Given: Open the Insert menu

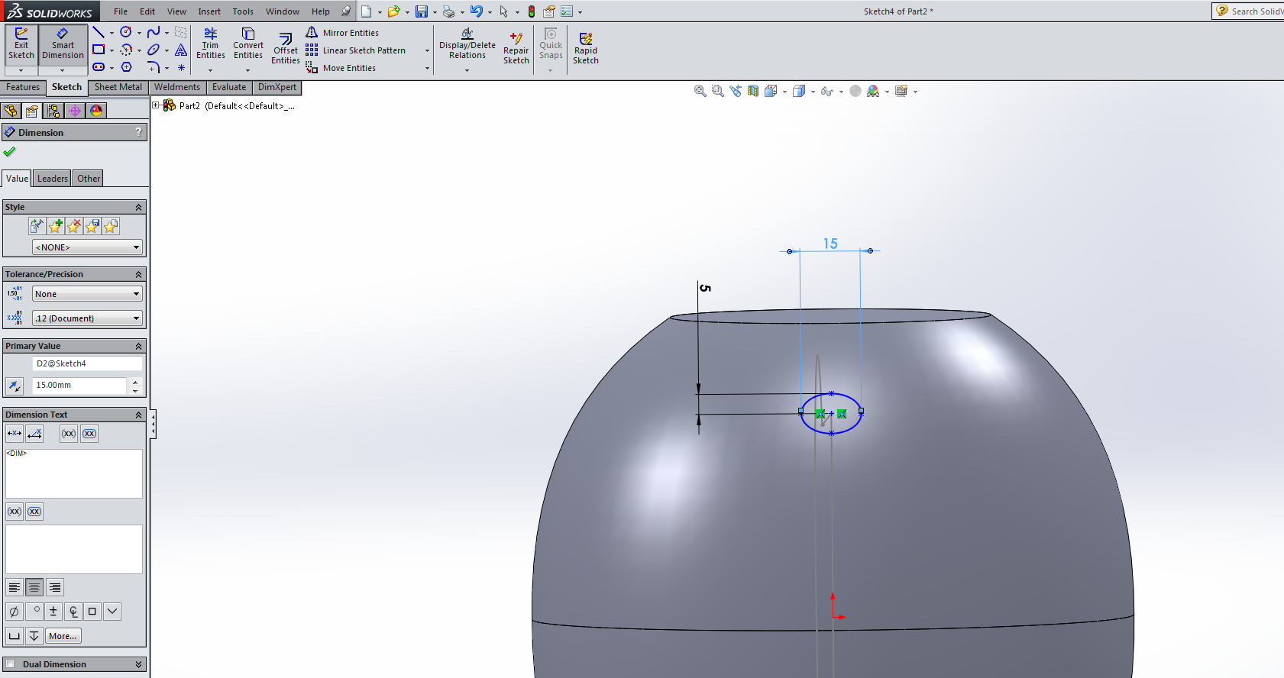Looking at the screenshot, I should tap(209, 11).
